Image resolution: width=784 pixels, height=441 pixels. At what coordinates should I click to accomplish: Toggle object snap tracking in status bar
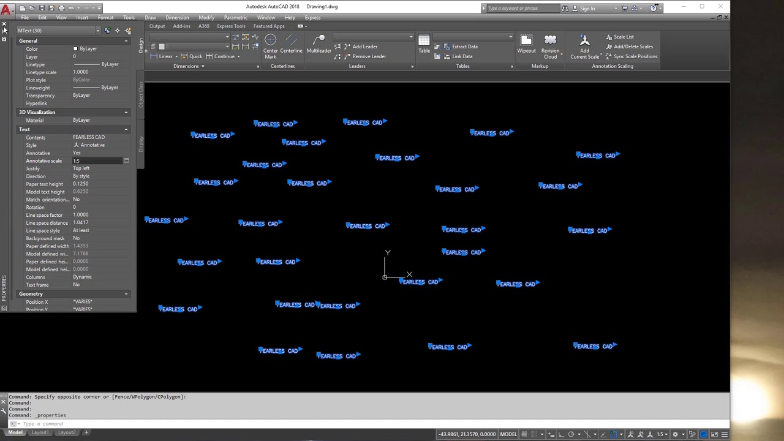point(603,434)
